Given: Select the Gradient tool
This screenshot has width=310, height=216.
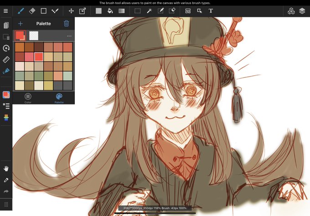Looking at the screenshot, I should 121,11.
